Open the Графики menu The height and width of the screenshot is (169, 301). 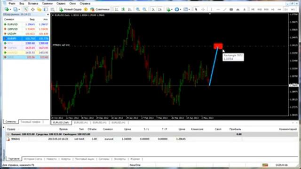coord(48,3)
